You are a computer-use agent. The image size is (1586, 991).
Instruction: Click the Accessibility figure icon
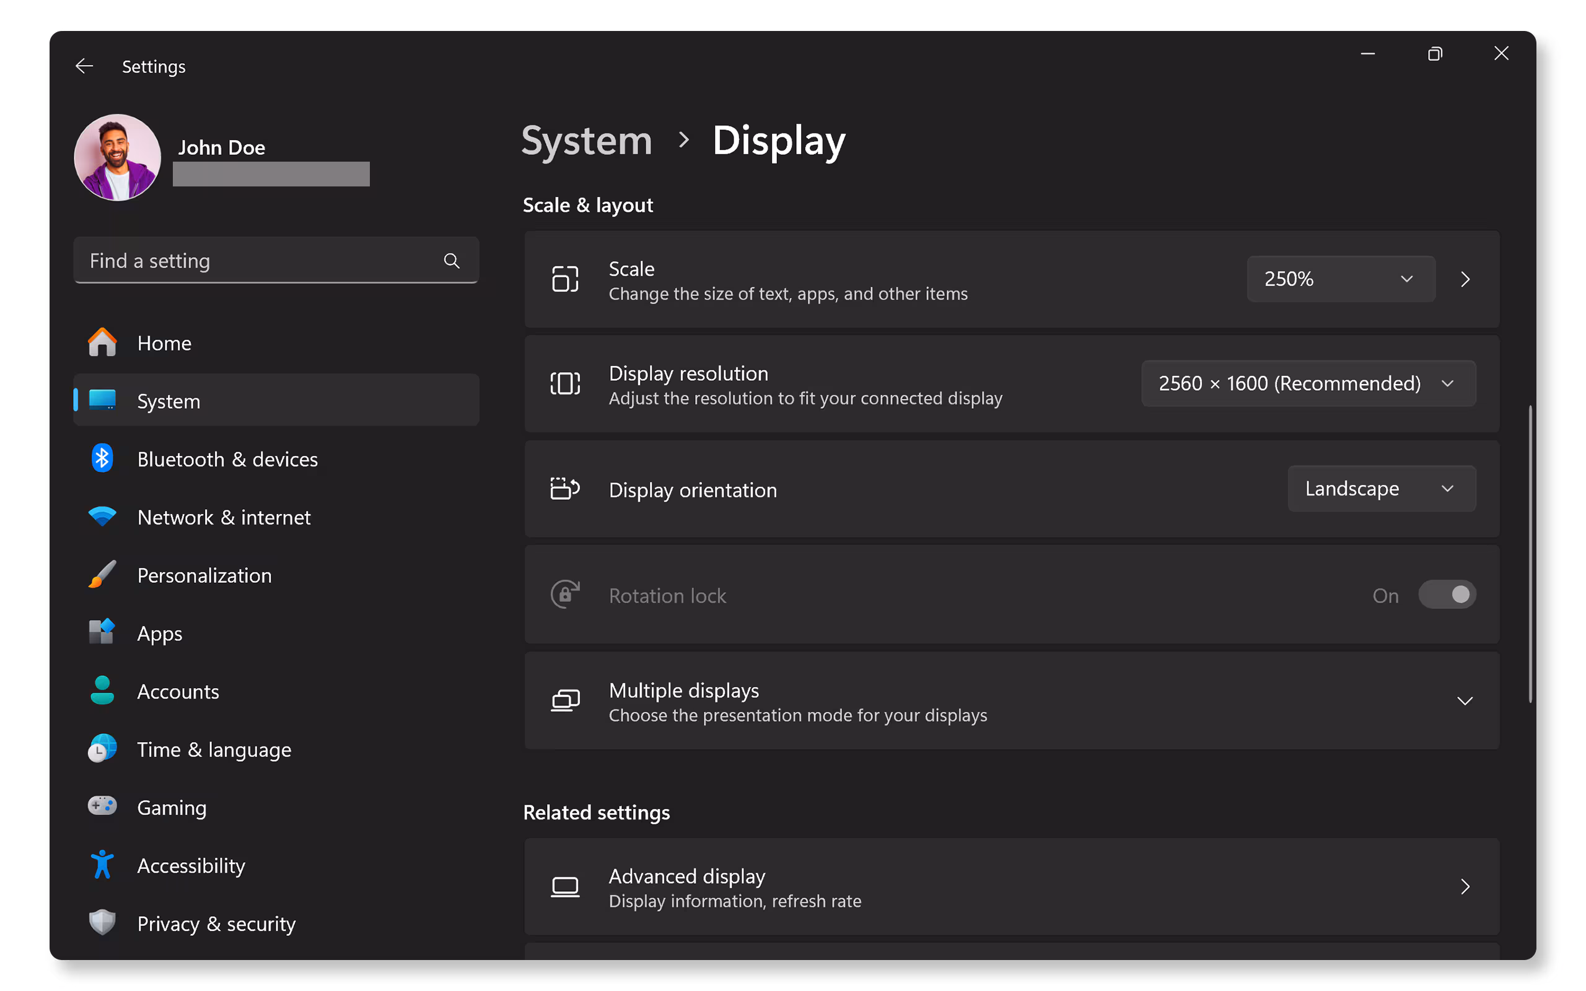click(x=102, y=865)
